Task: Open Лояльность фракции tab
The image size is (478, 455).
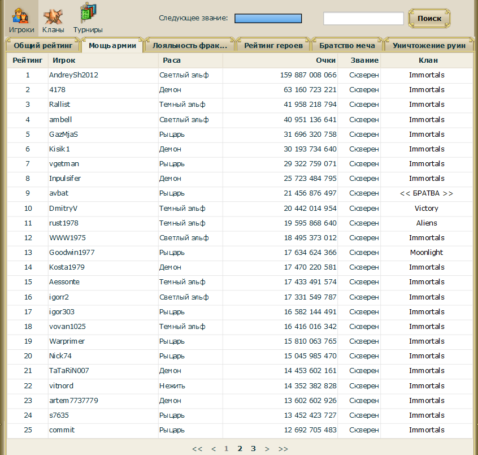Action: click(x=190, y=45)
